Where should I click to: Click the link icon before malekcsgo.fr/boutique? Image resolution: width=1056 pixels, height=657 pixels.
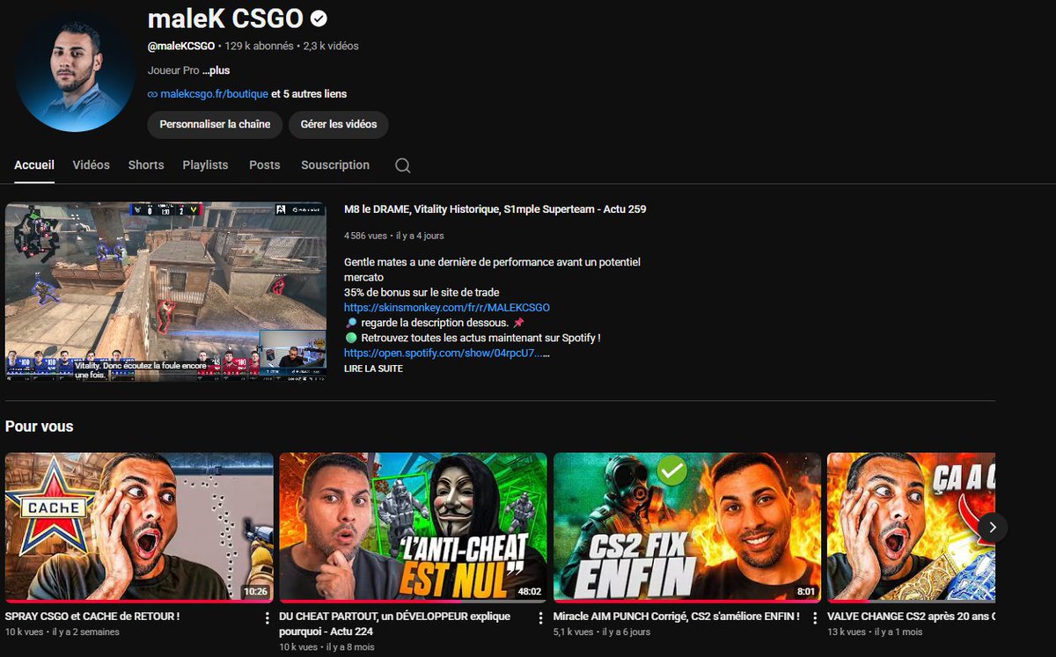coord(152,94)
